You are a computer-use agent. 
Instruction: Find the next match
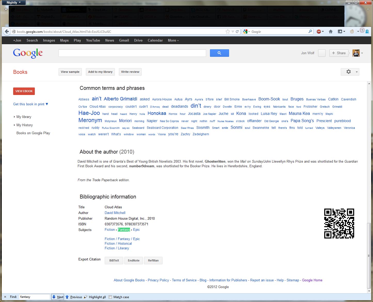58,297
